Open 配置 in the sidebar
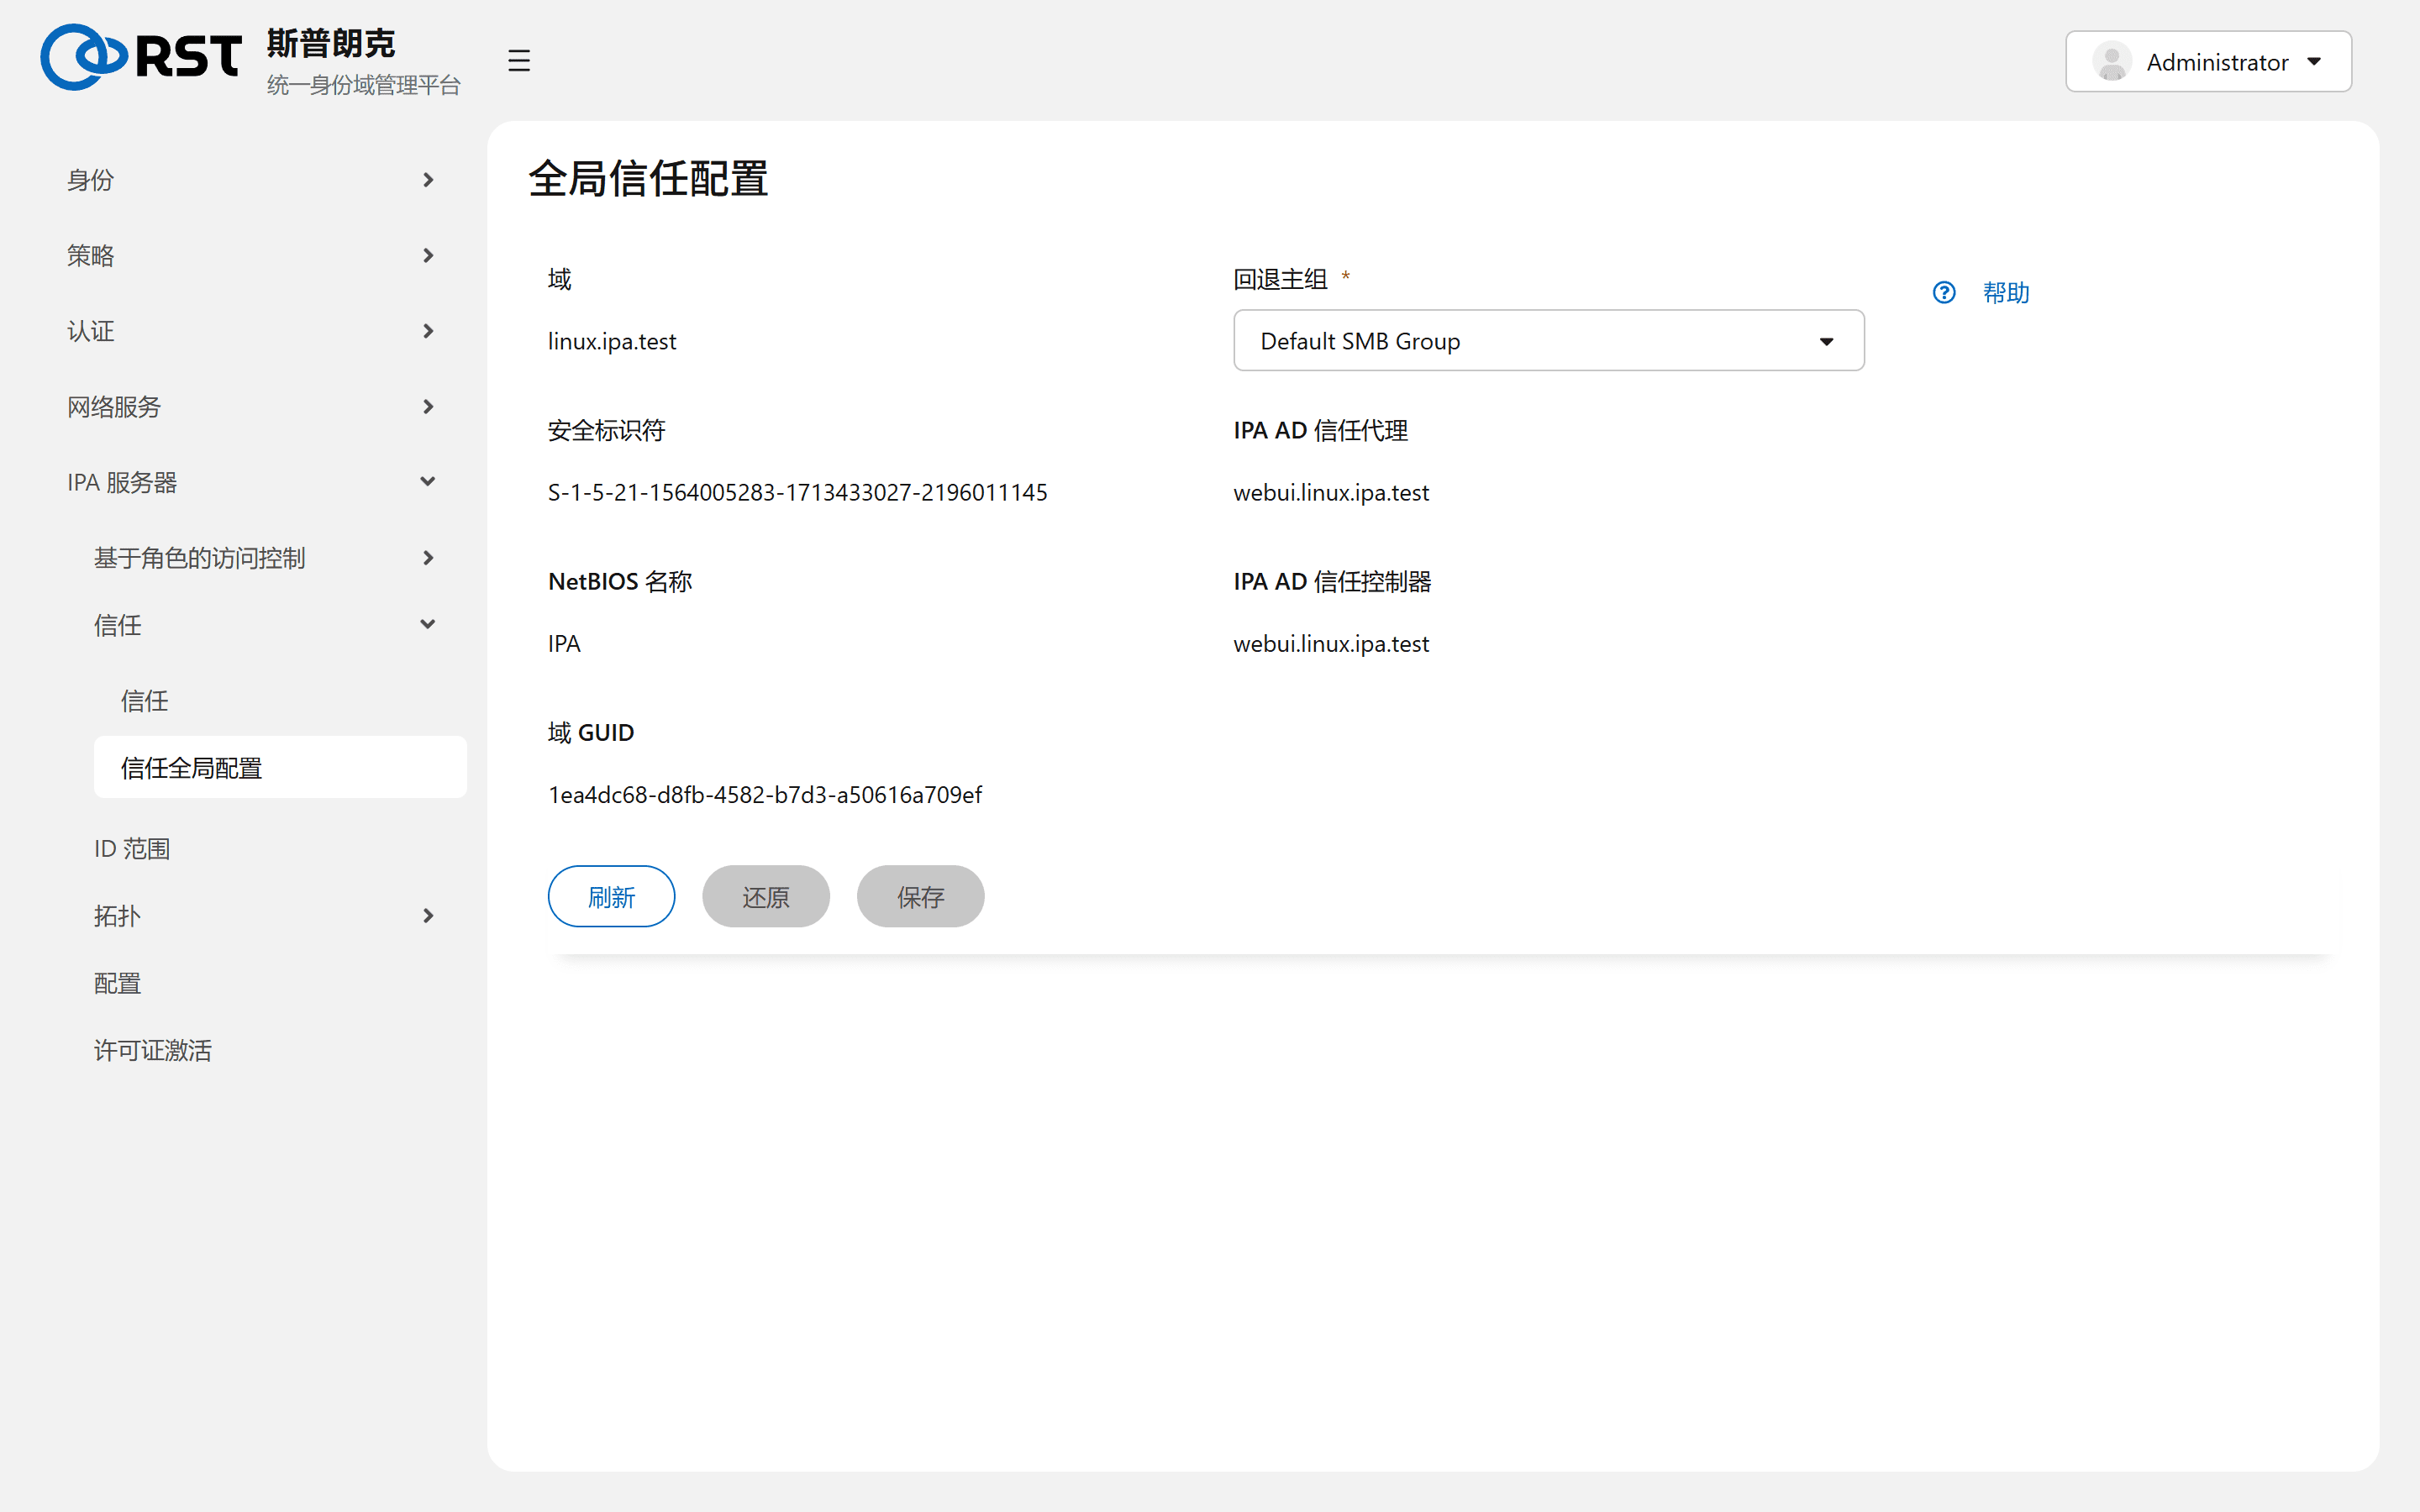 click(x=118, y=984)
